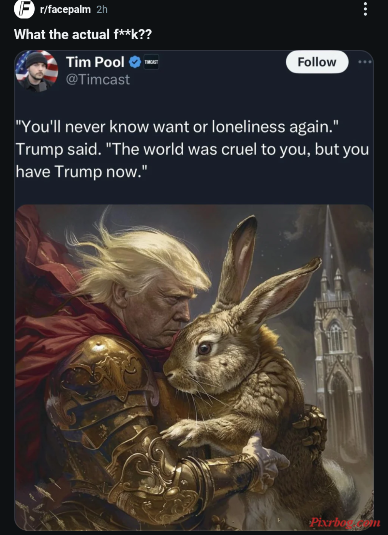Viewport: 388px width, 535px height.
Task: Open Tim Pool's profile picture
Action: coord(37,71)
